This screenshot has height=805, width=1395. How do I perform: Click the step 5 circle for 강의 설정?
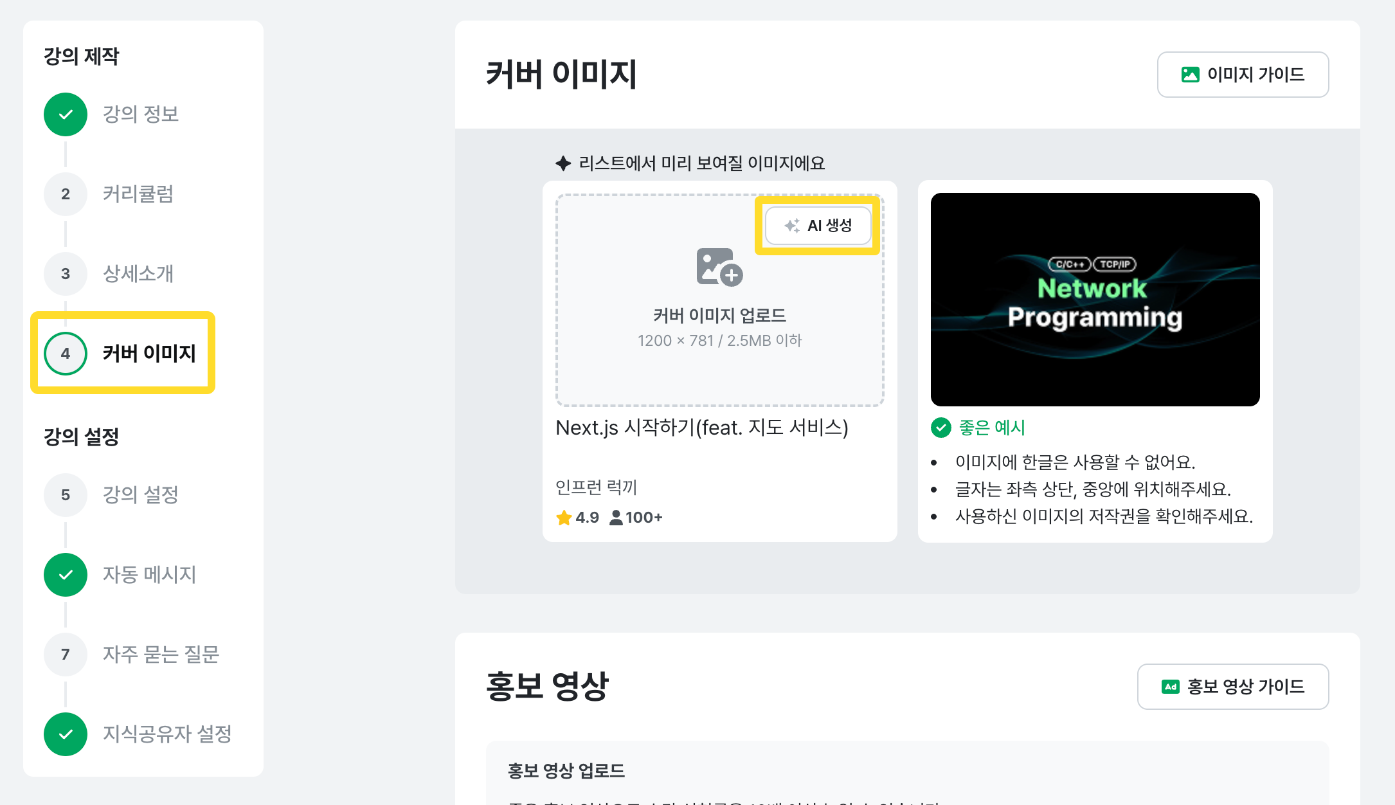[x=66, y=495]
